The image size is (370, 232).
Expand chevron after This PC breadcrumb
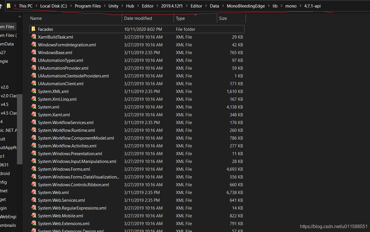pyautogui.click(x=36, y=6)
